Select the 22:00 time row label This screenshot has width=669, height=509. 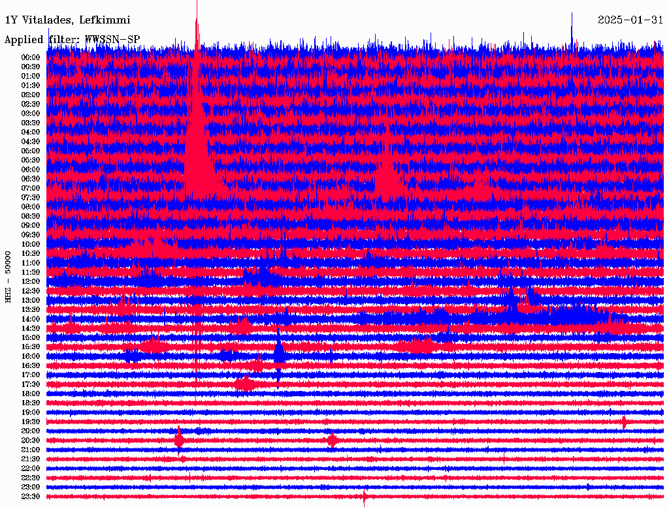click(31, 469)
